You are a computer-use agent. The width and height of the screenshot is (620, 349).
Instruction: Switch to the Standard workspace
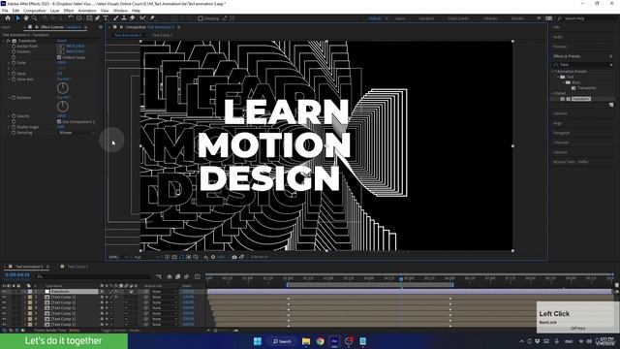click(x=426, y=18)
